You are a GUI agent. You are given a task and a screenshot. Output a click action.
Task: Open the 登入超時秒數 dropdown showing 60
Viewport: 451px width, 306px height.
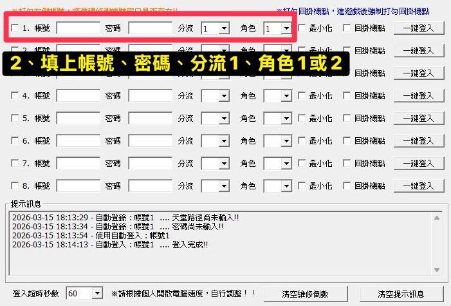coord(98,293)
